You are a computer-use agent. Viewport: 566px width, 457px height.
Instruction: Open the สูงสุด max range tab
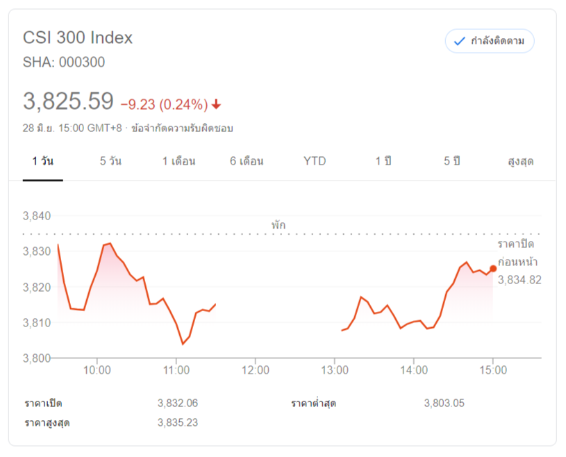[x=521, y=161]
